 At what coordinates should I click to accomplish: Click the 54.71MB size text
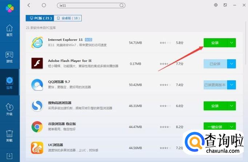point(135,42)
